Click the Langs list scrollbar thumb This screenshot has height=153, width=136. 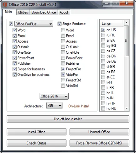tap(126, 41)
